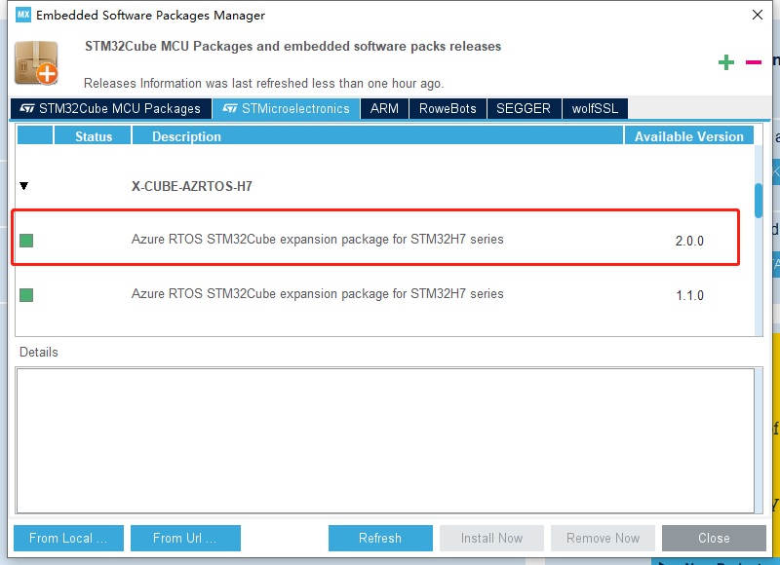The width and height of the screenshot is (780, 565).
Task: Click the Refresh button
Action: click(380, 538)
